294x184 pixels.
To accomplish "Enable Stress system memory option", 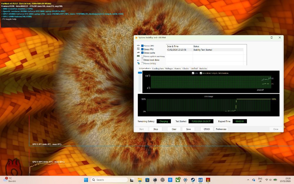I will (x=142, y=56).
